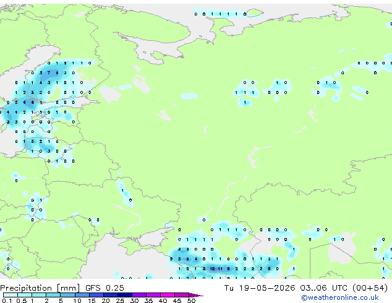392x303 pixels.
Task: Select the 25–30 mm dark blue swatch
Action: pos(125,295)
